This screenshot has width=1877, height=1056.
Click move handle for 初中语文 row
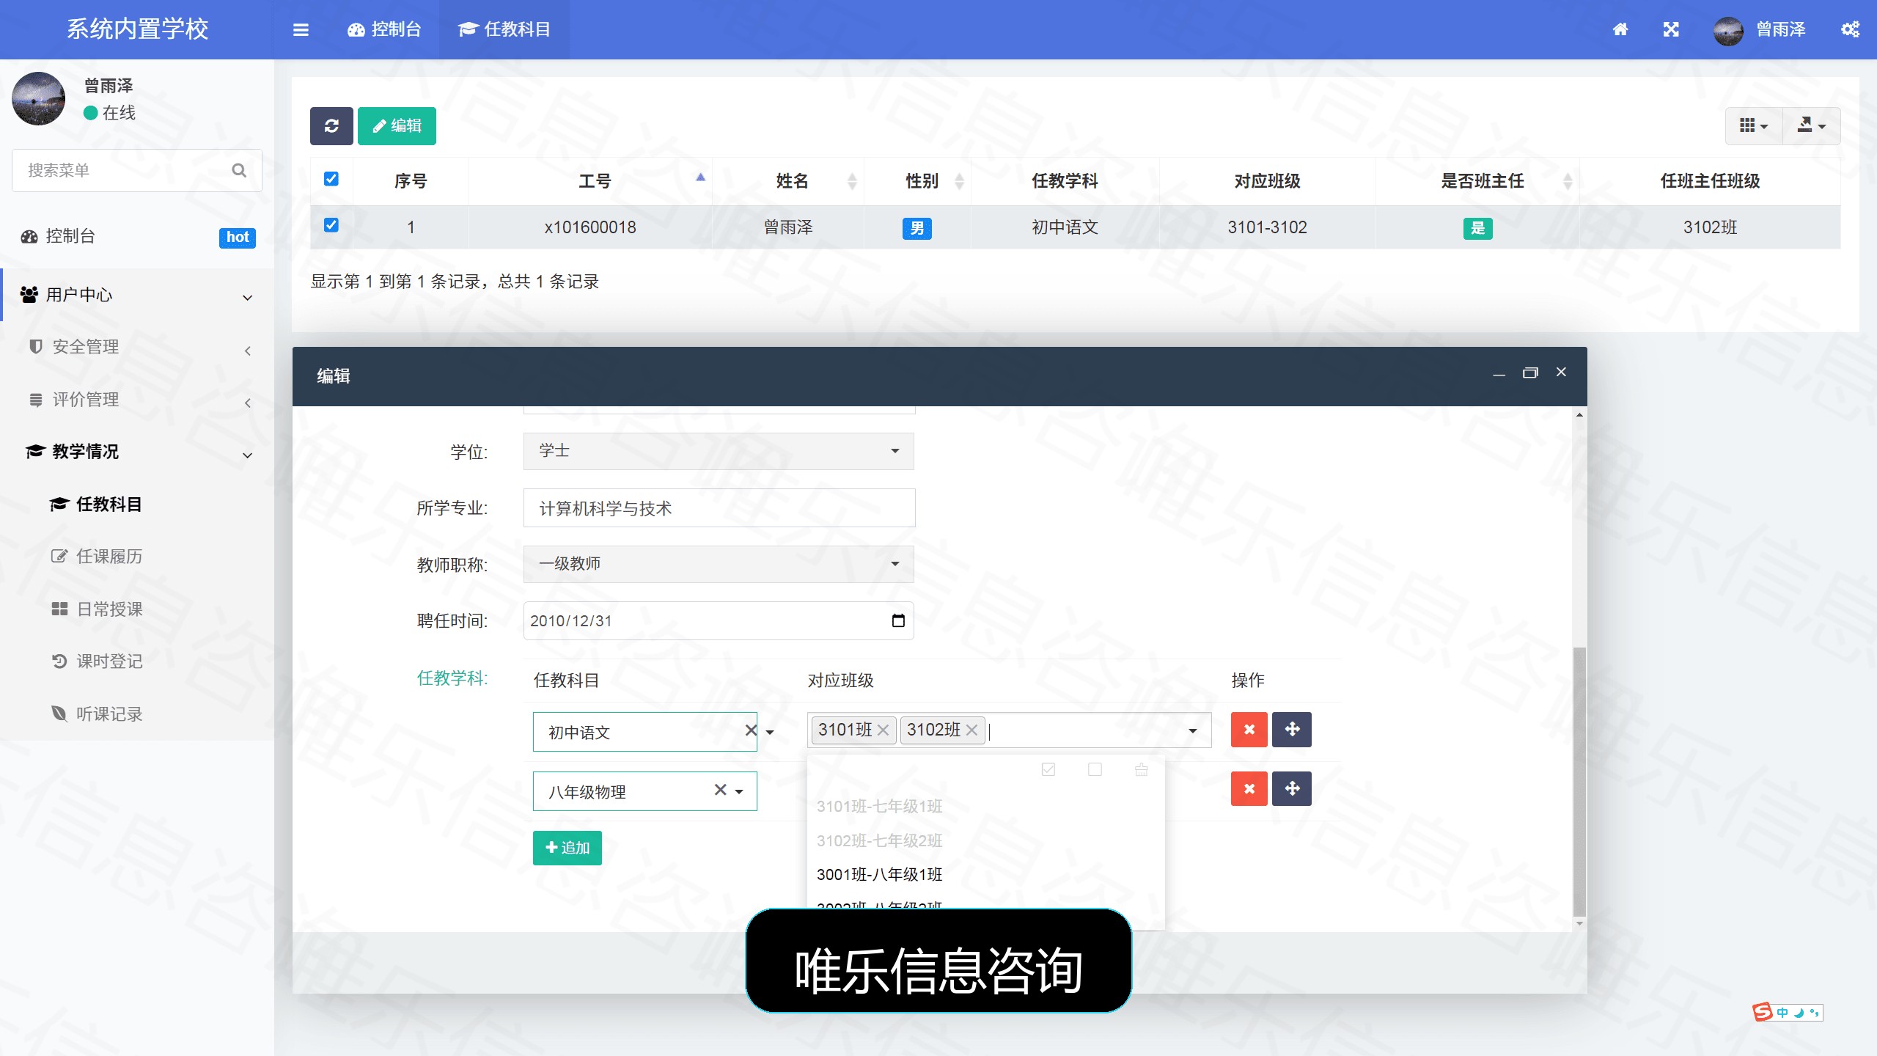1292,730
